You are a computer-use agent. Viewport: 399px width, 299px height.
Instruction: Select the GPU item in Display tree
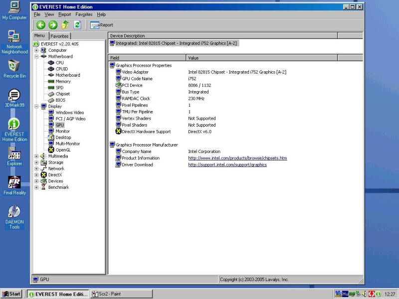coord(59,125)
